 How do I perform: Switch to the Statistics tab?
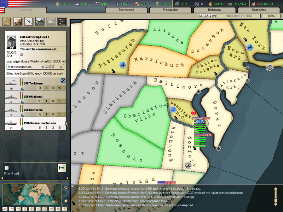click(x=259, y=10)
